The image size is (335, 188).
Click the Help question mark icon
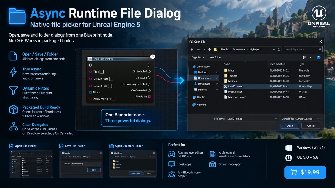[x=319, y=57]
